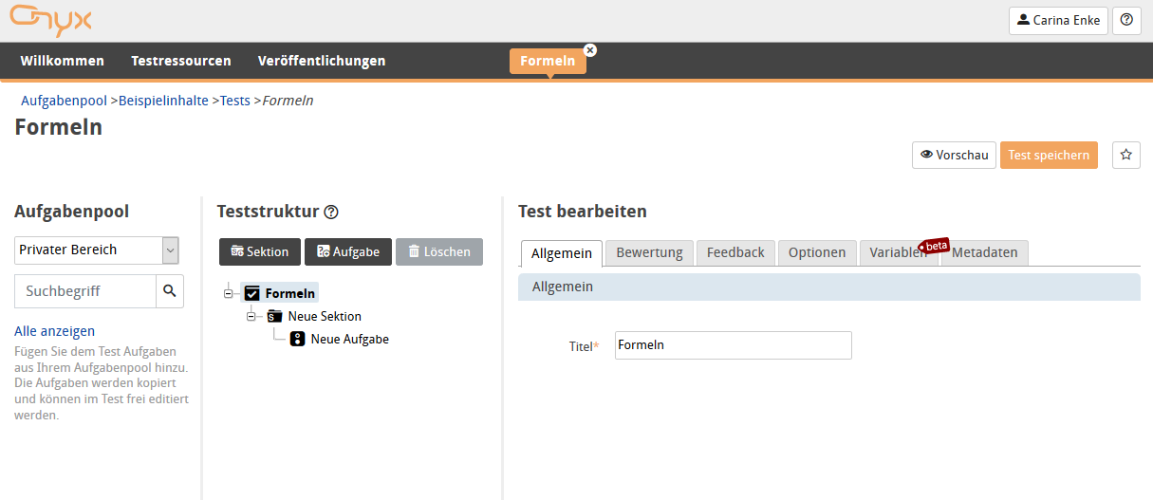This screenshot has width=1153, height=500.
Task: Click into the Titel input field
Action: click(733, 345)
